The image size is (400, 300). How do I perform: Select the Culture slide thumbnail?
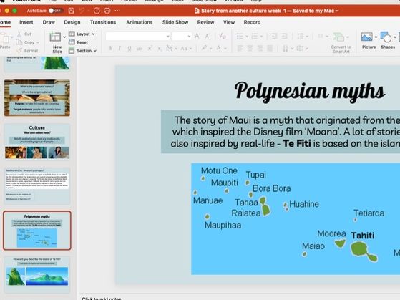37,142
